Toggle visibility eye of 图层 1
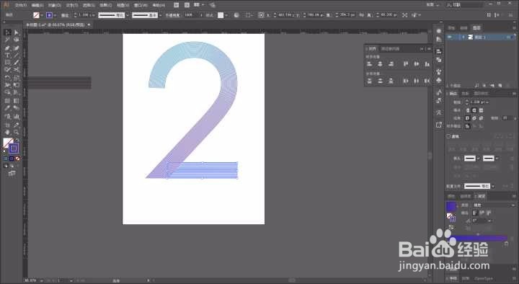The height and width of the screenshot is (284, 519). [450, 37]
